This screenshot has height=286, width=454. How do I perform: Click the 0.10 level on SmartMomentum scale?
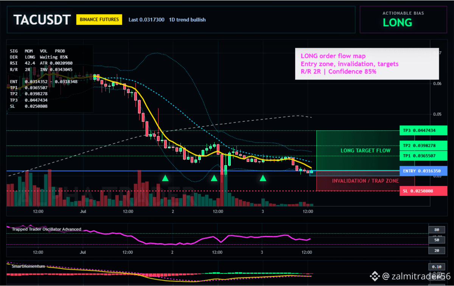coord(436,266)
